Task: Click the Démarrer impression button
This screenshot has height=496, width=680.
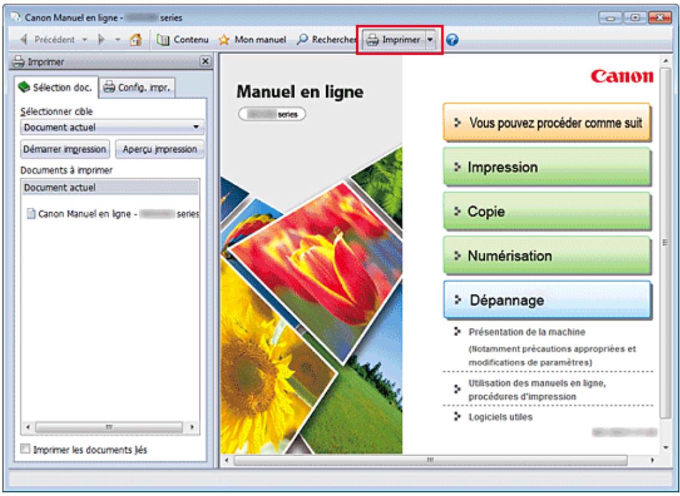Action: pos(65,149)
